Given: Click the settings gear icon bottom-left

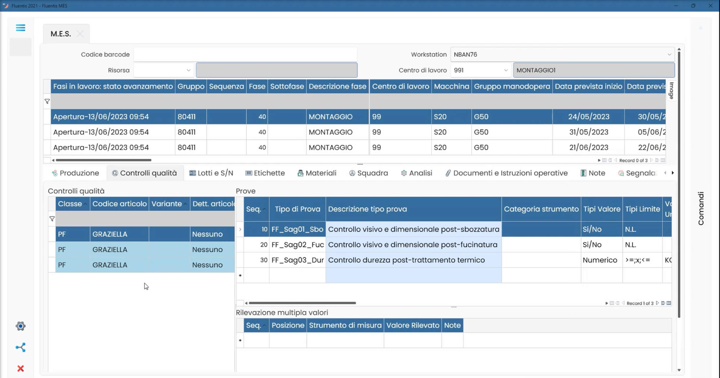Looking at the screenshot, I should 21,326.
